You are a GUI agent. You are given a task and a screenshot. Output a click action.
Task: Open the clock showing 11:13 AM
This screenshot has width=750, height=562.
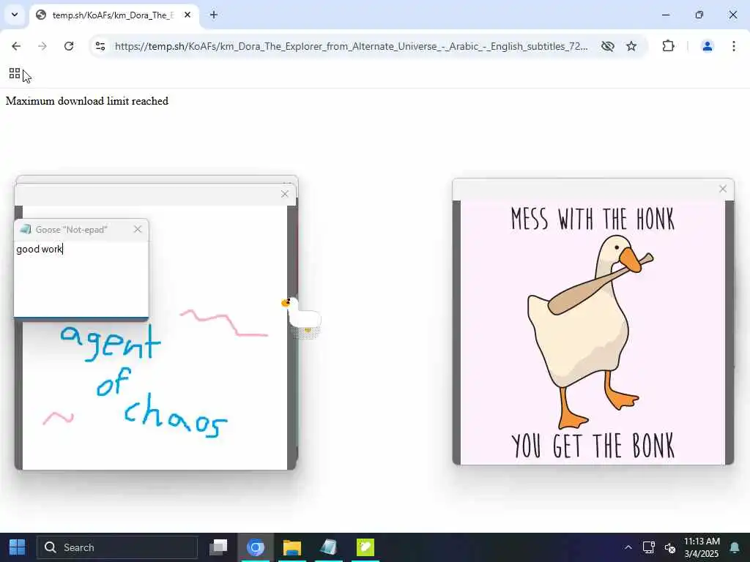(702, 547)
